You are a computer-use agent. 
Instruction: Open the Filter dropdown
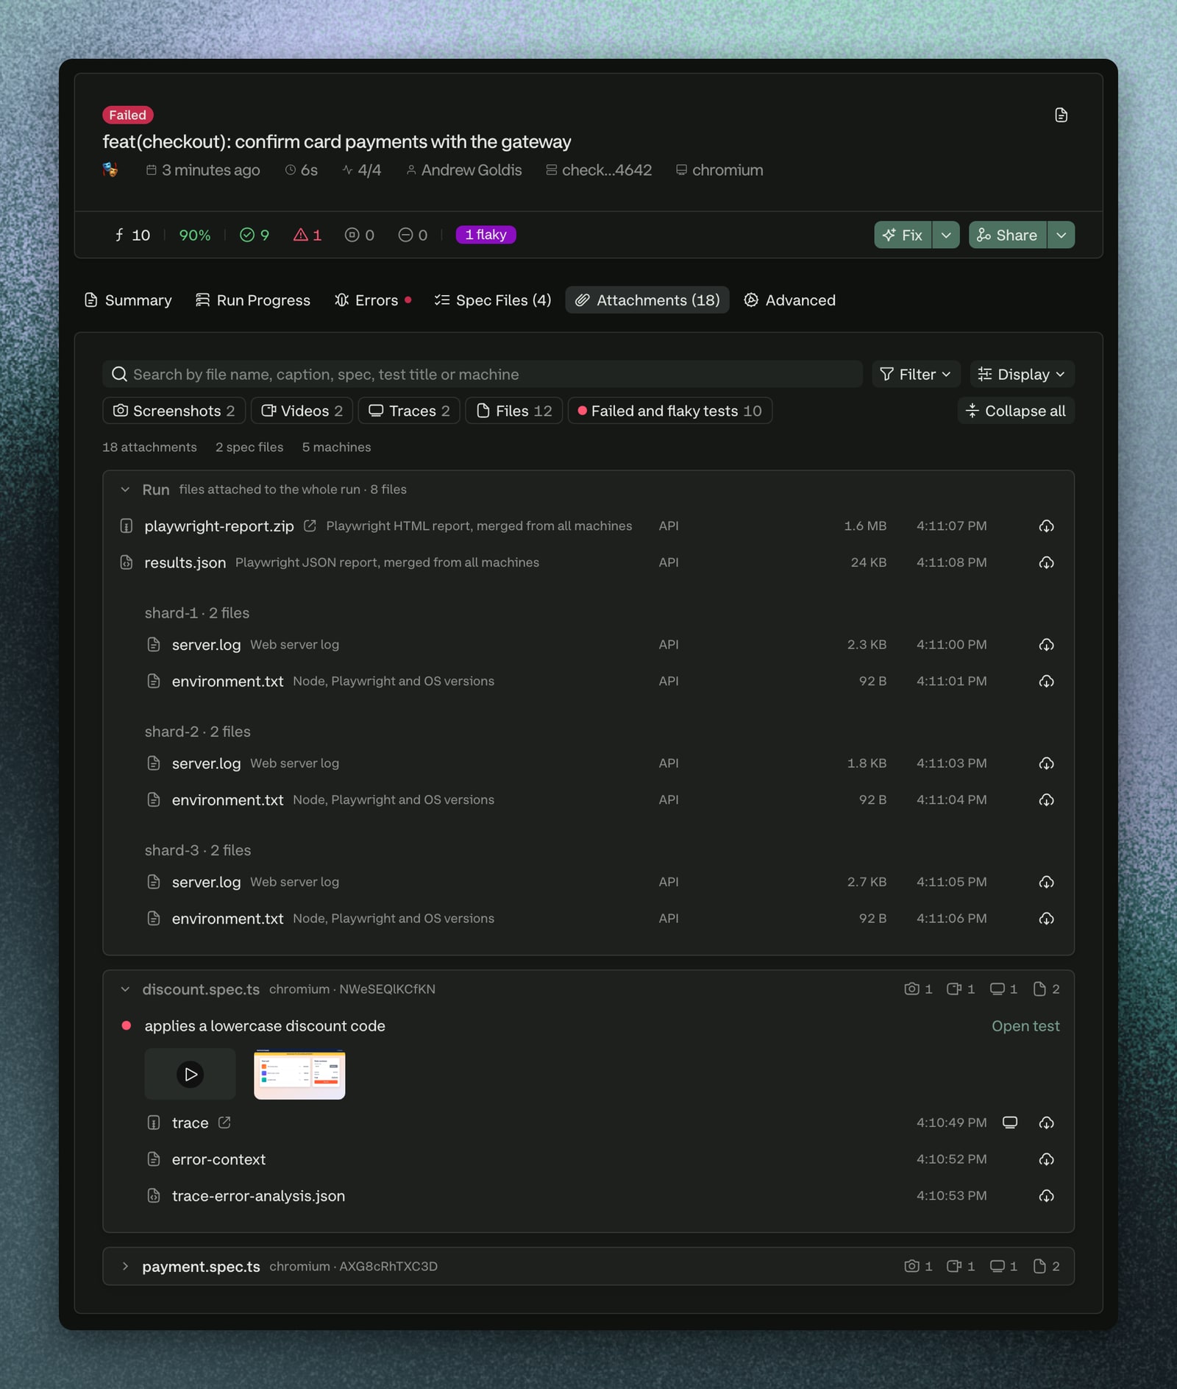pyautogui.click(x=916, y=374)
